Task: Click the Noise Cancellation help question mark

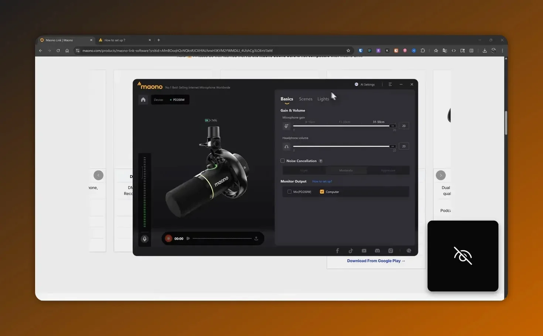Action: [x=321, y=161]
